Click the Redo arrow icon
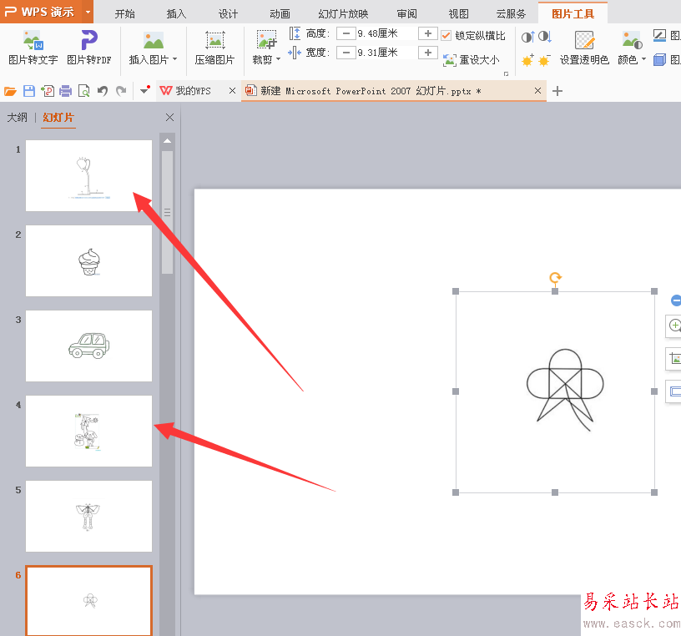The image size is (681, 636). tap(121, 91)
